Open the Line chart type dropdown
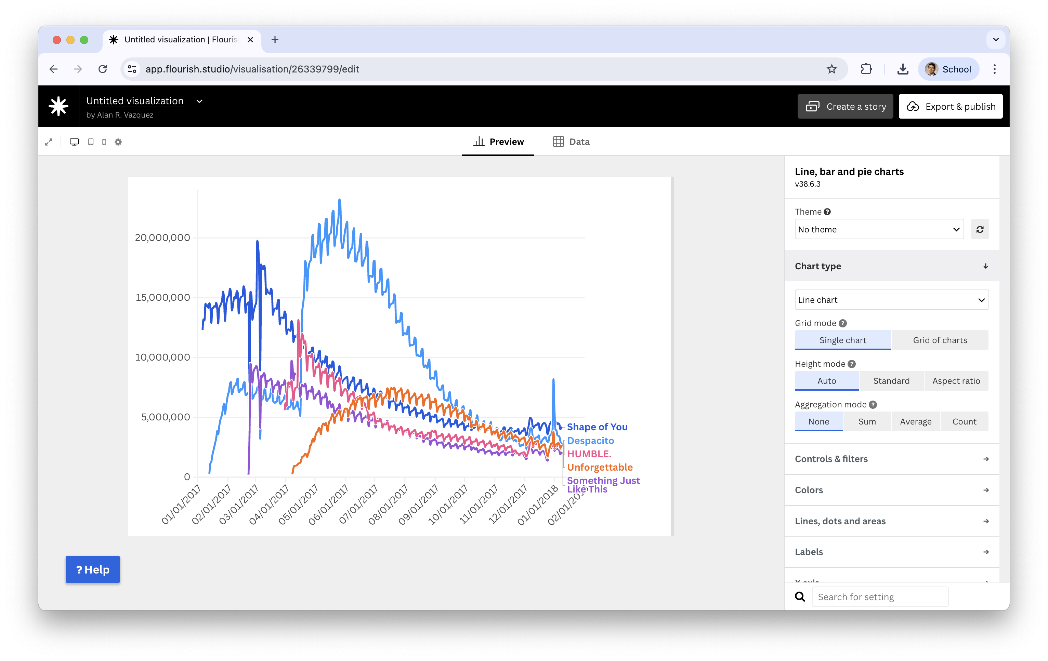 (x=891, y=300)
